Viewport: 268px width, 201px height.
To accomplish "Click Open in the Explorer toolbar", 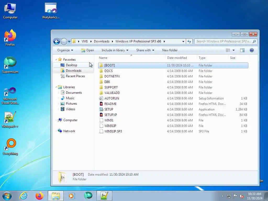I will (x=87, y=50).
